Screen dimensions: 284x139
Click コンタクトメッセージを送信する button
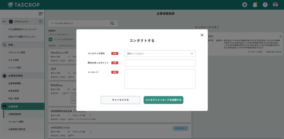point(163,100)
